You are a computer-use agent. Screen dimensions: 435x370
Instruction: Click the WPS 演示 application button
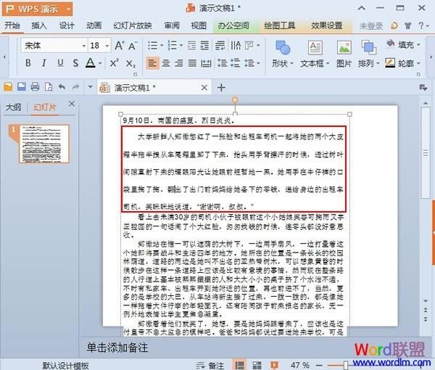tap(38, 9)
